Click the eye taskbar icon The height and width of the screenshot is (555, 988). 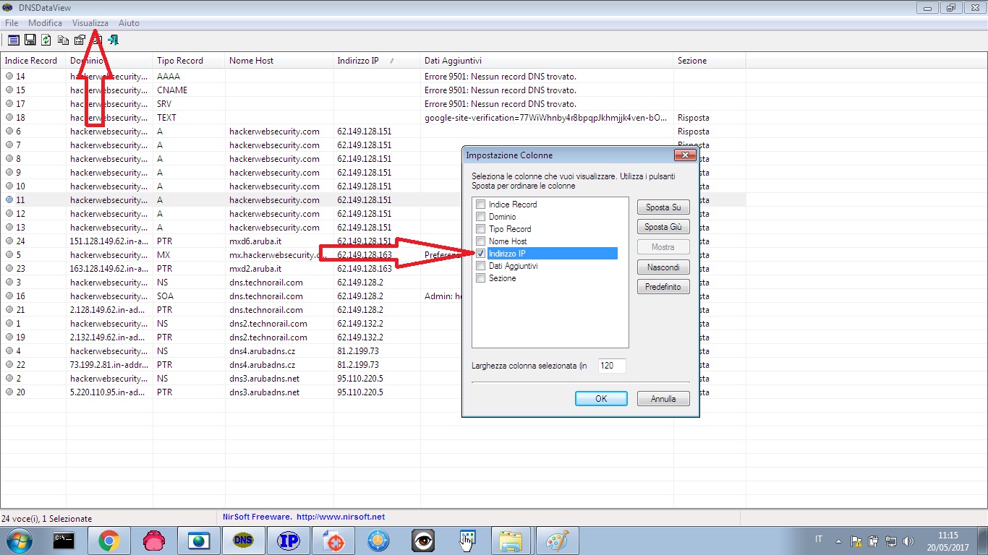423,540
